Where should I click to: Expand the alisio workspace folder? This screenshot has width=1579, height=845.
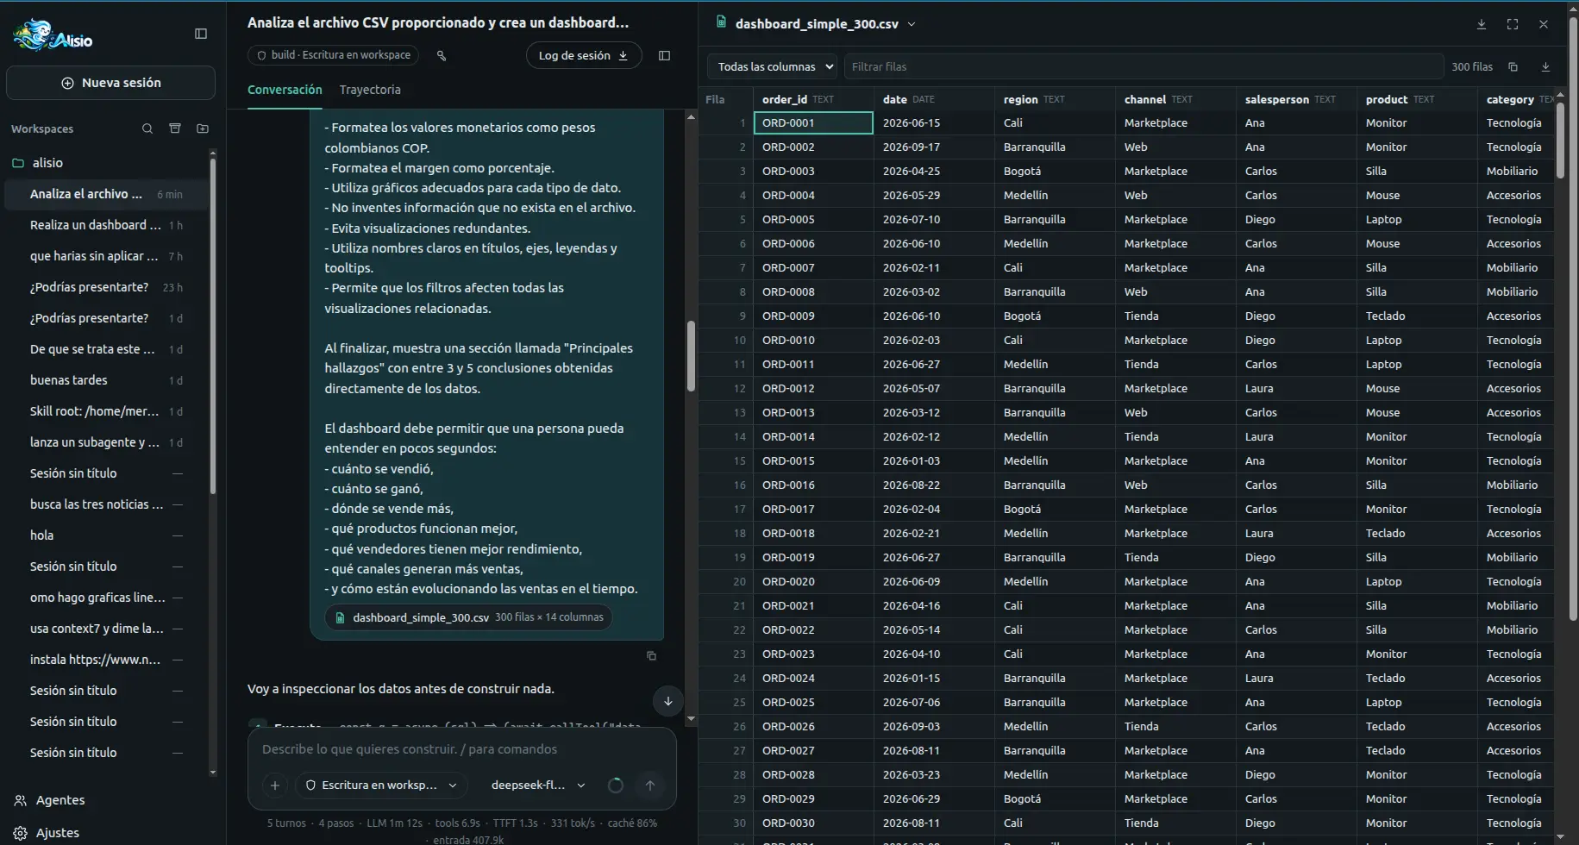click(x=47, y=162)
